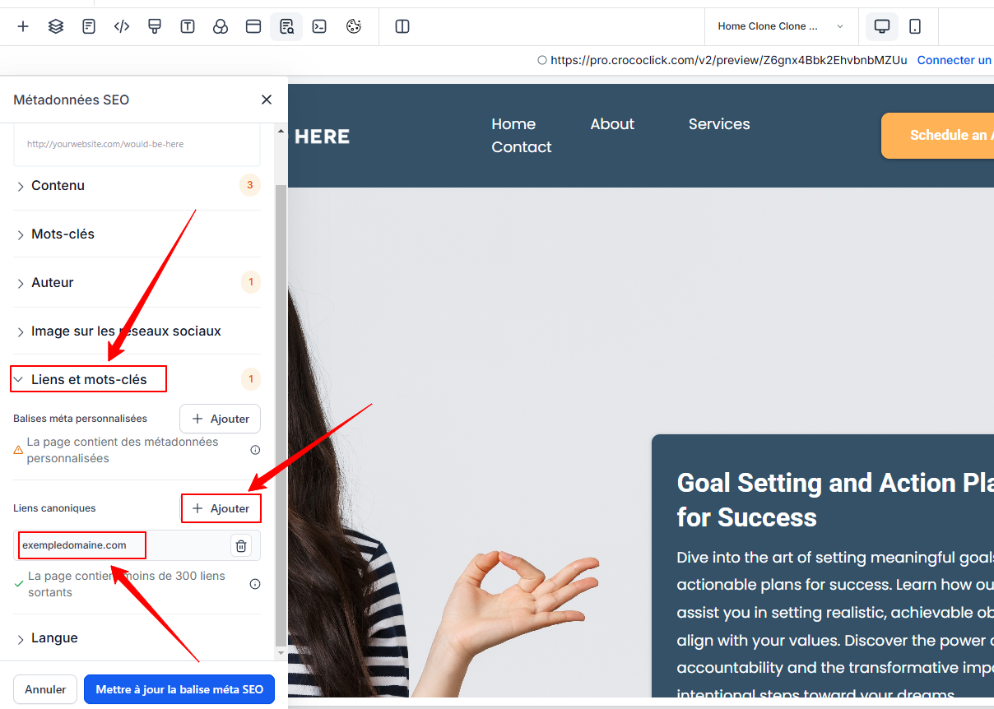Click Ajouter next to Liens canoniques
The width and height of the screenshot is (994, 709).
coord(221,508)
